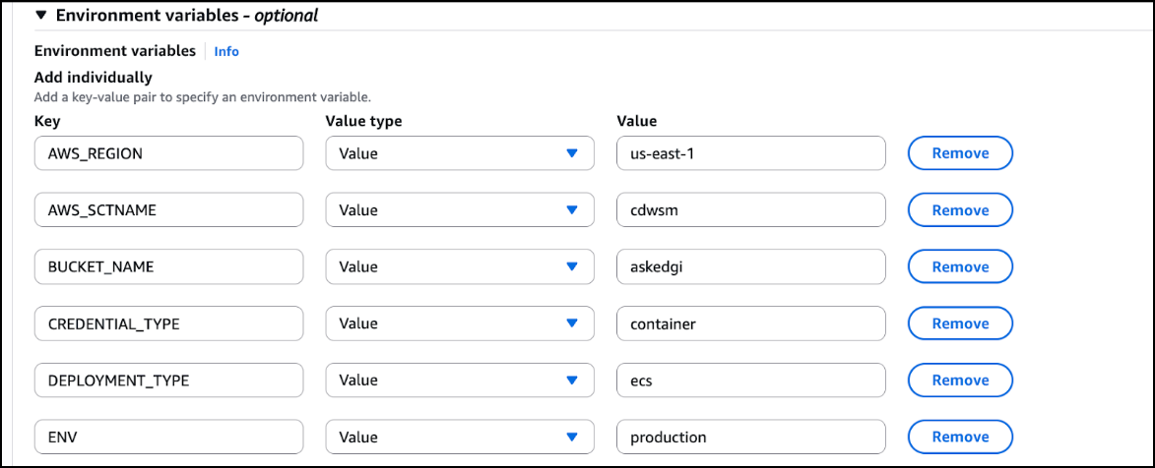Click the ENV key input field
The image size is (1155, 468).
(168, 437)
